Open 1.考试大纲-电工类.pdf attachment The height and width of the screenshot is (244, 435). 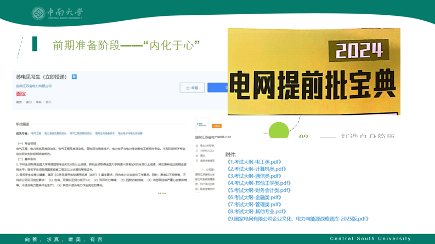255,162
